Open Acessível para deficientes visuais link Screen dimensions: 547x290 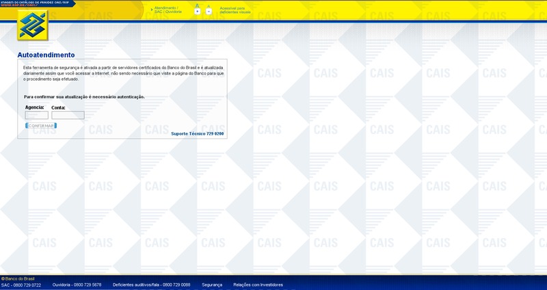pyautogui.click(x=235, y=10)
